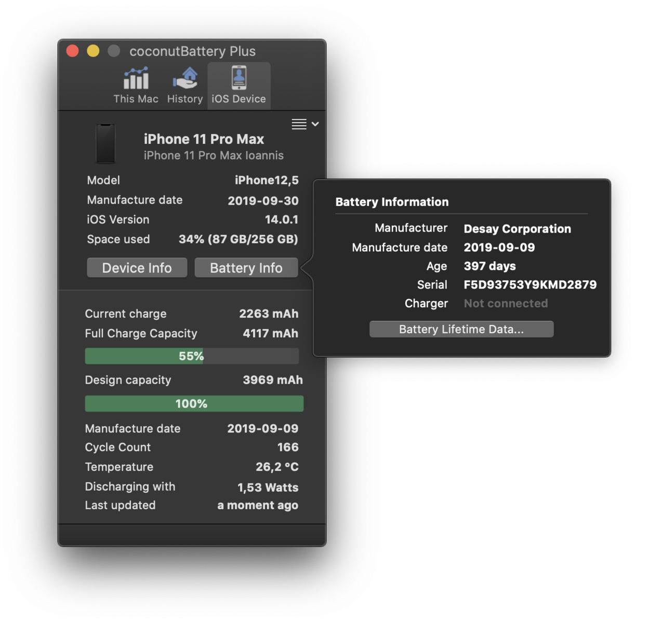This screenshot has width=648, height=623.
Task: Minimize window with the yellow button
Action: click(93, 51)
